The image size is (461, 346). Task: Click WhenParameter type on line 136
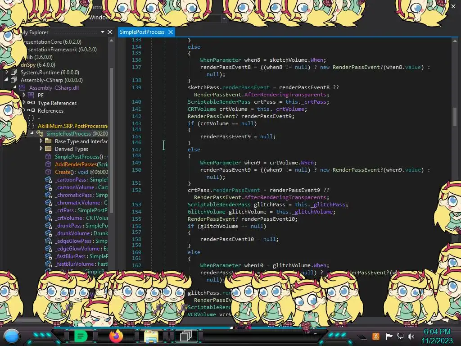click(x=221, y=60)
